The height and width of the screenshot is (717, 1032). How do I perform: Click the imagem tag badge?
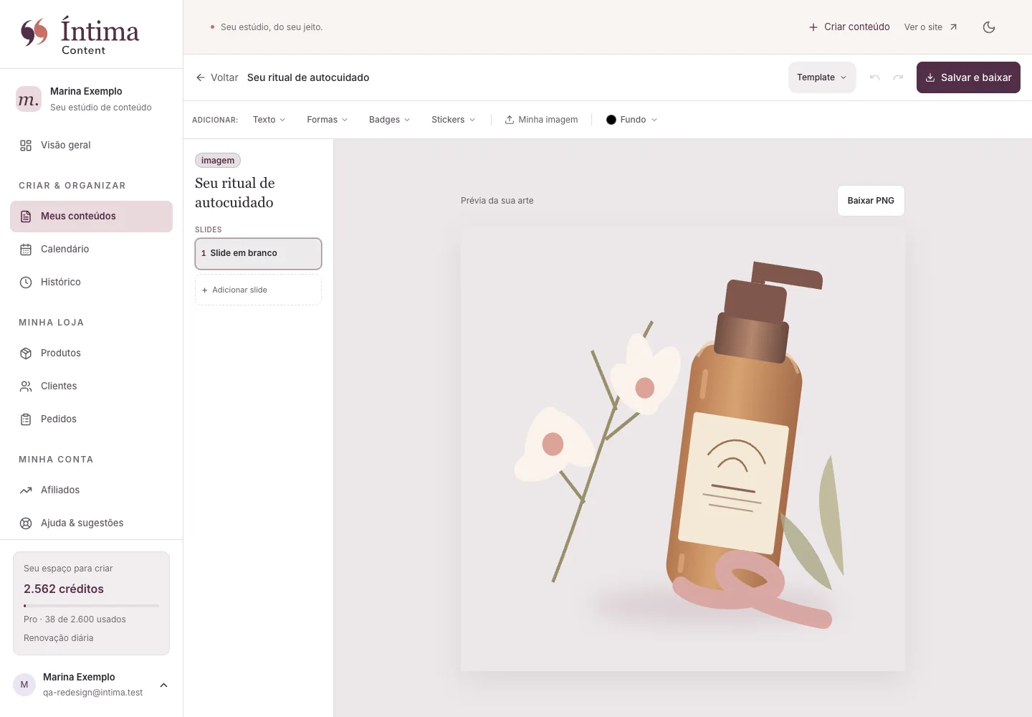218,161
